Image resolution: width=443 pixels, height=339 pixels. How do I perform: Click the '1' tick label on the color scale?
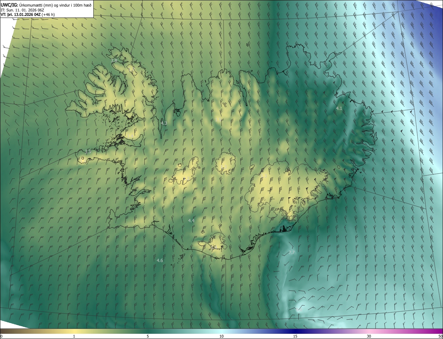click(x=74, y=336)
